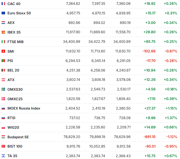Open the Budapest SE index link
180x159 pixels.
[x=18, y=137]
